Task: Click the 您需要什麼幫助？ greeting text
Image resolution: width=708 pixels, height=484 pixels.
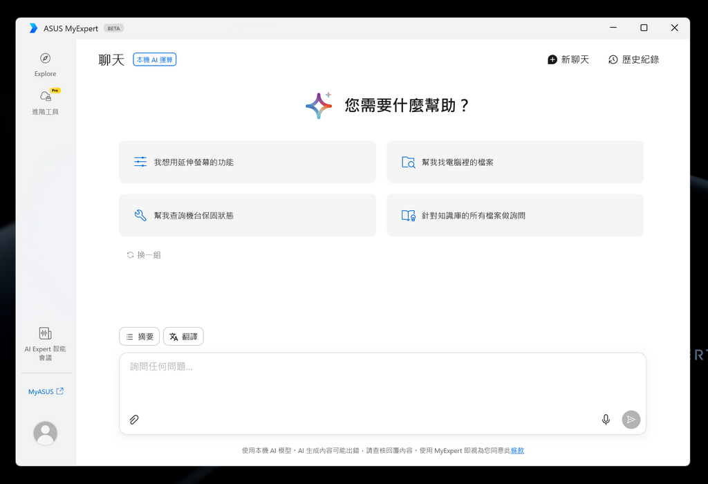Action: coord(407,105)
